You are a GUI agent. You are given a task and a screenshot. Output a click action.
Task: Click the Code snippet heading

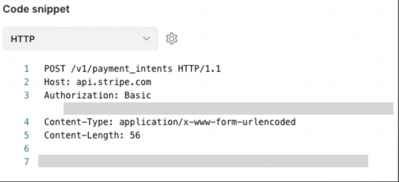[x=36, y=9]
